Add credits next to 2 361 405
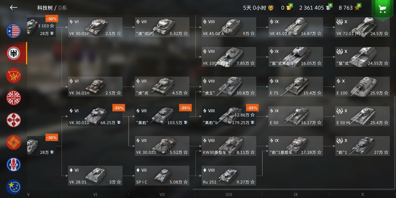The image size is (396, 198). 329,7
